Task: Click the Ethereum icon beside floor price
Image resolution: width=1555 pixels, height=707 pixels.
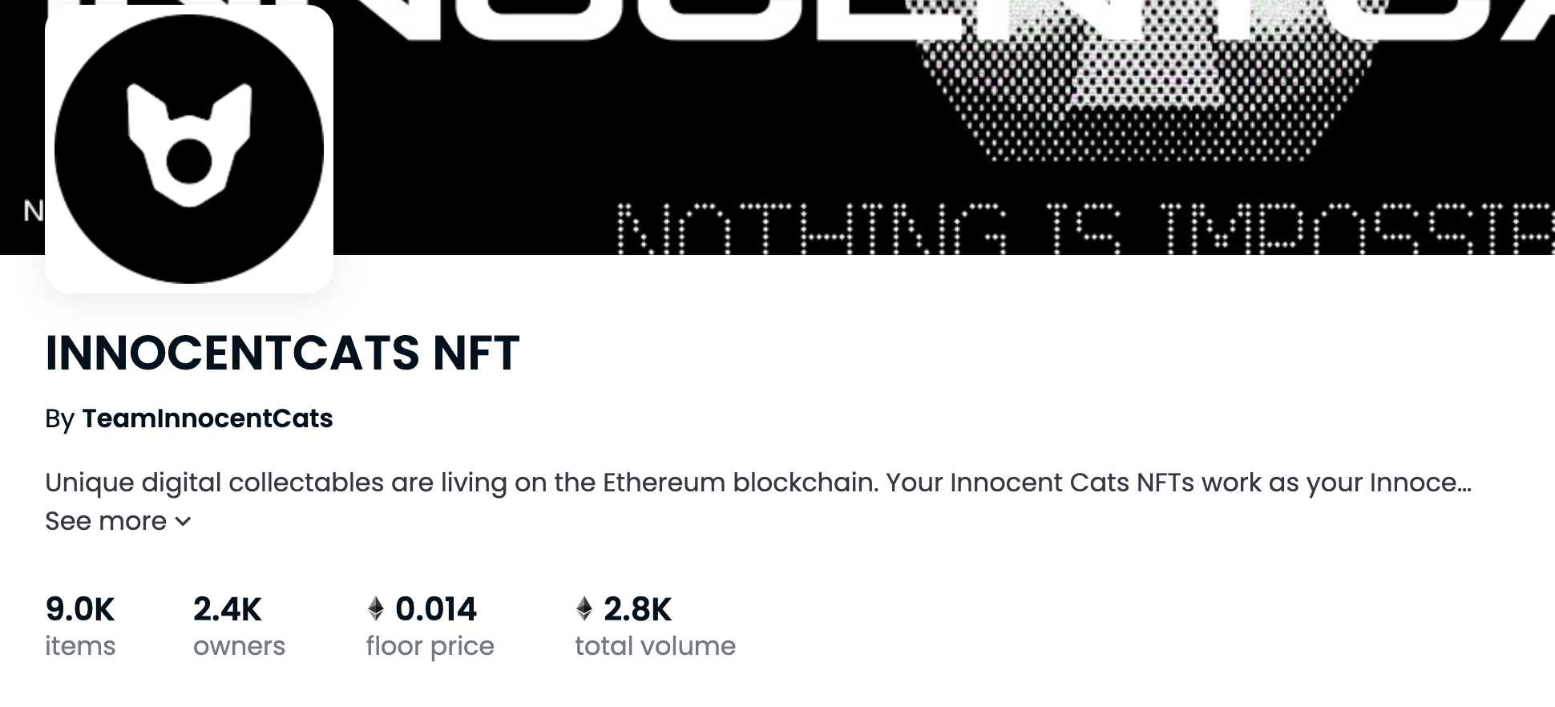Action: pos(376,609)
